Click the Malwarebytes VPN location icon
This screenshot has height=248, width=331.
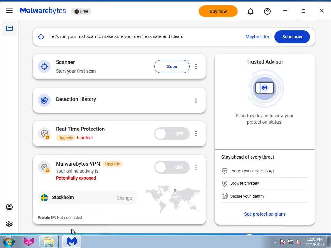[44, 167]
